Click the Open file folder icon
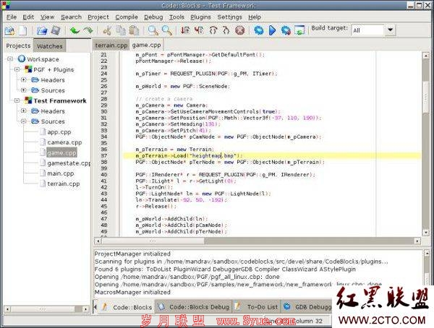The height and width of the screenshot is (328, 434). click(42, 30)
